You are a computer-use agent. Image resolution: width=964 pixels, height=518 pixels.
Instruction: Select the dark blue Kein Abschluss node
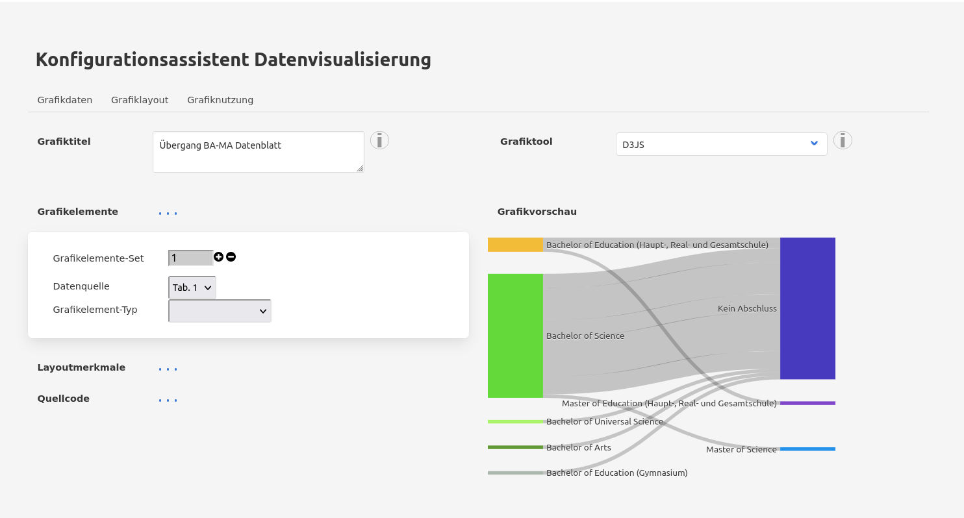807,308
